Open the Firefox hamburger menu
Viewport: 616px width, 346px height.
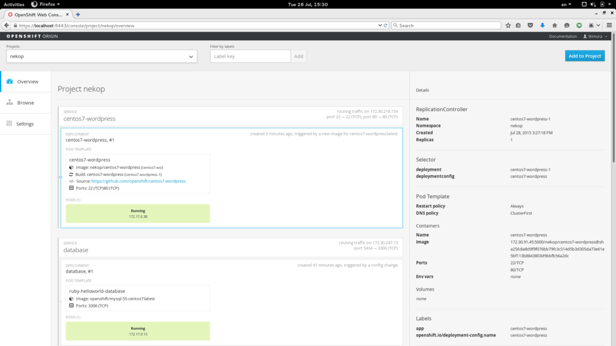609,25
